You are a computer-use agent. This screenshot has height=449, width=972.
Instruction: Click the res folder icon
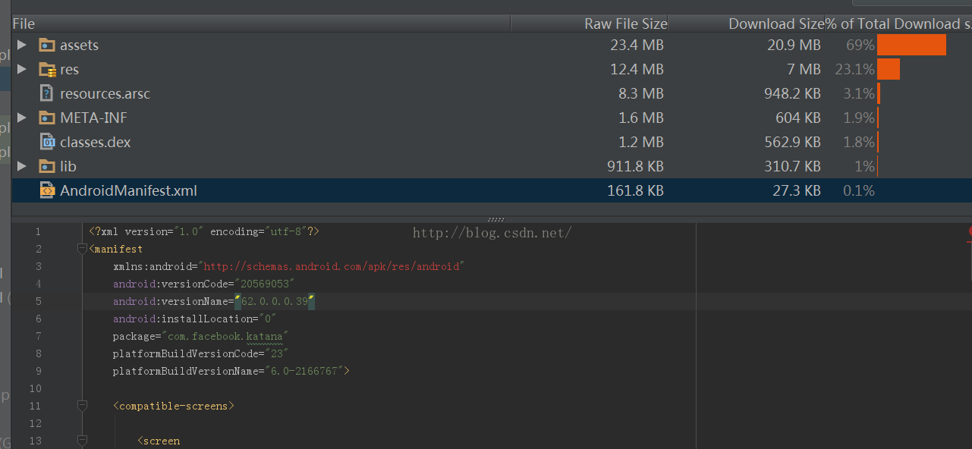(x=47, y=70)
